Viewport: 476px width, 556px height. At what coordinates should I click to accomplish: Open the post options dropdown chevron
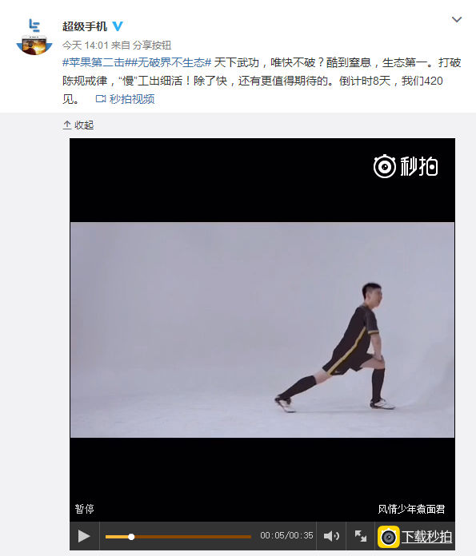coord(457,19)
